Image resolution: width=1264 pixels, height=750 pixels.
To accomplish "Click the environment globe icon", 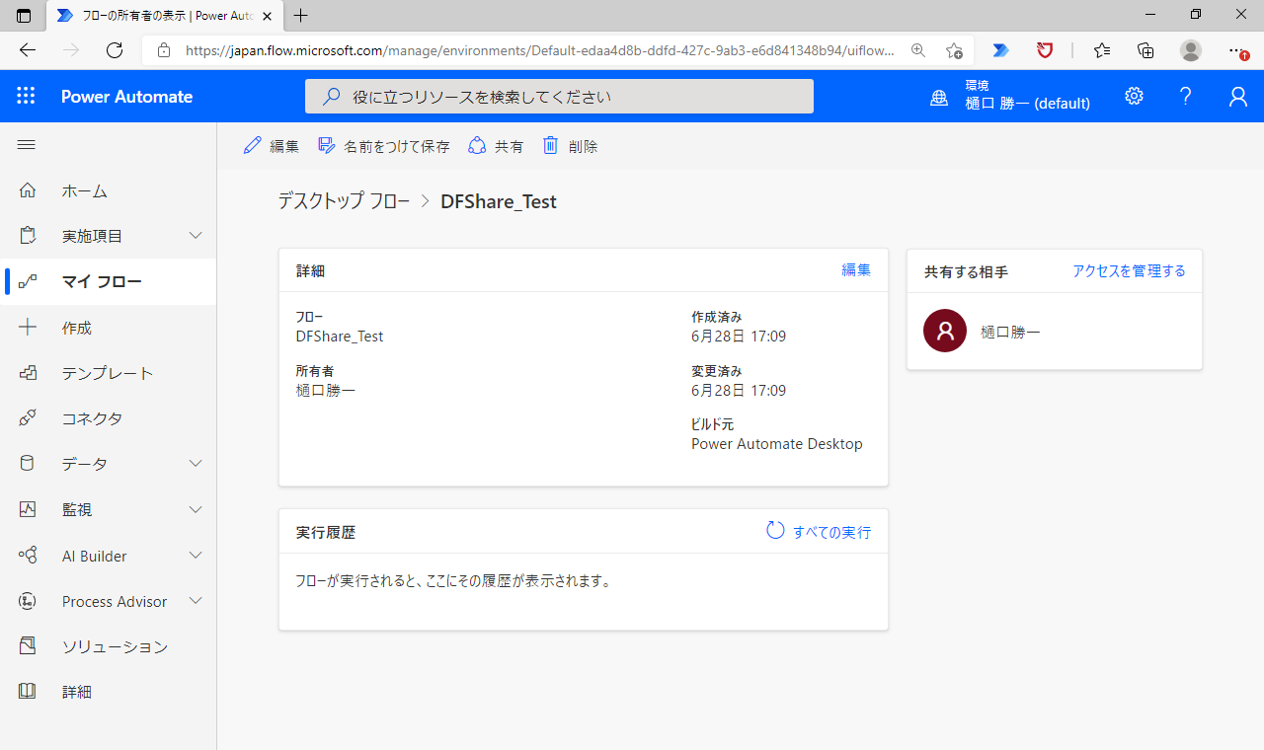I will coord(939,97).
